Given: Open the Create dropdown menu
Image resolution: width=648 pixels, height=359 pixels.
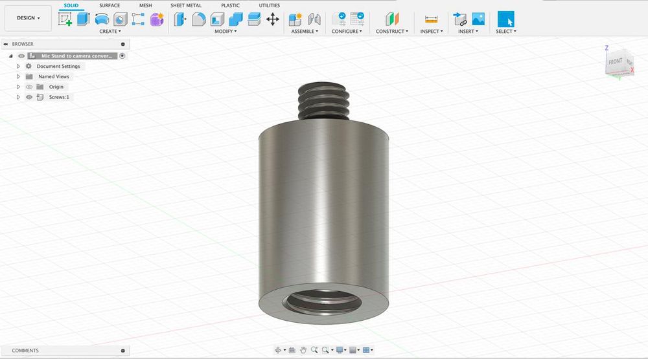Looking at the screenshot, I should (110, 31).
